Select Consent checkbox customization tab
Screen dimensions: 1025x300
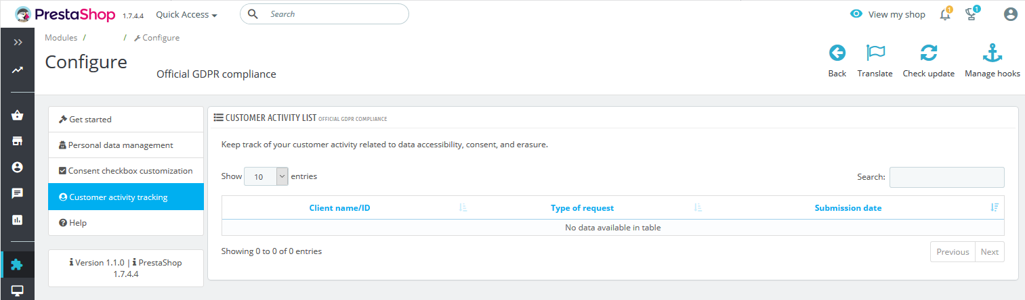point(126,171)
